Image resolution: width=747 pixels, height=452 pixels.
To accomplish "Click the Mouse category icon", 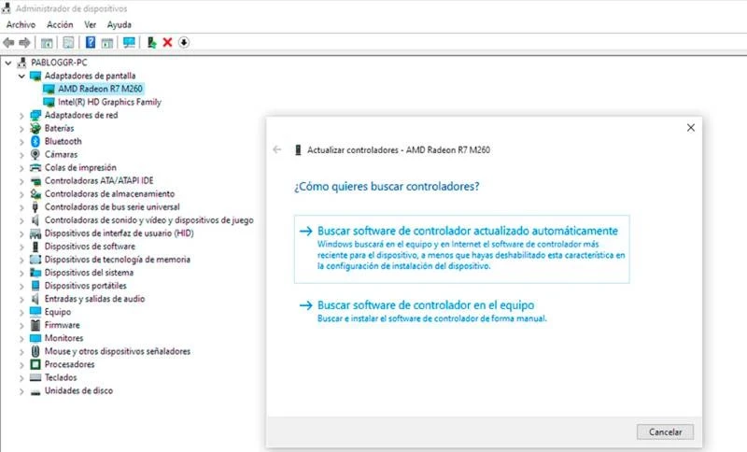I will 35,351.
